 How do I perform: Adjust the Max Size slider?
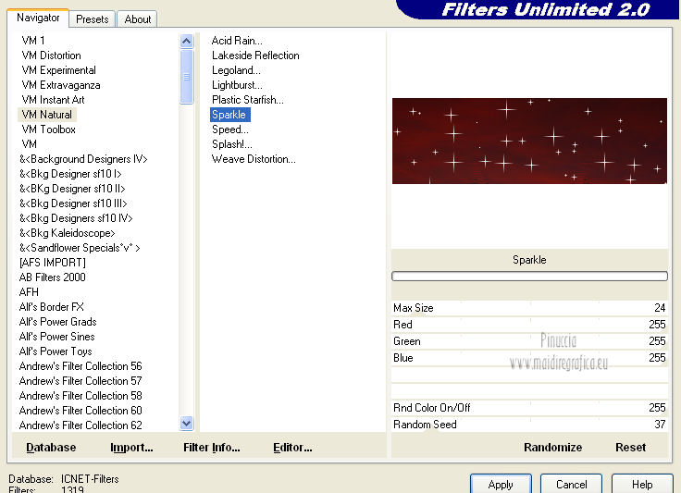529,308
